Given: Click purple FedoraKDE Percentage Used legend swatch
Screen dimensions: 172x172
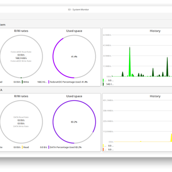Looking at the screenshot, I should (x=49, y=82).
